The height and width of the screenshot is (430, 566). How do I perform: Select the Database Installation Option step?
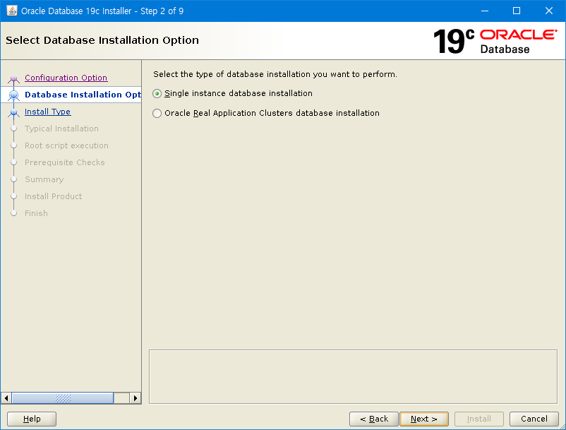tap(82, 95)
